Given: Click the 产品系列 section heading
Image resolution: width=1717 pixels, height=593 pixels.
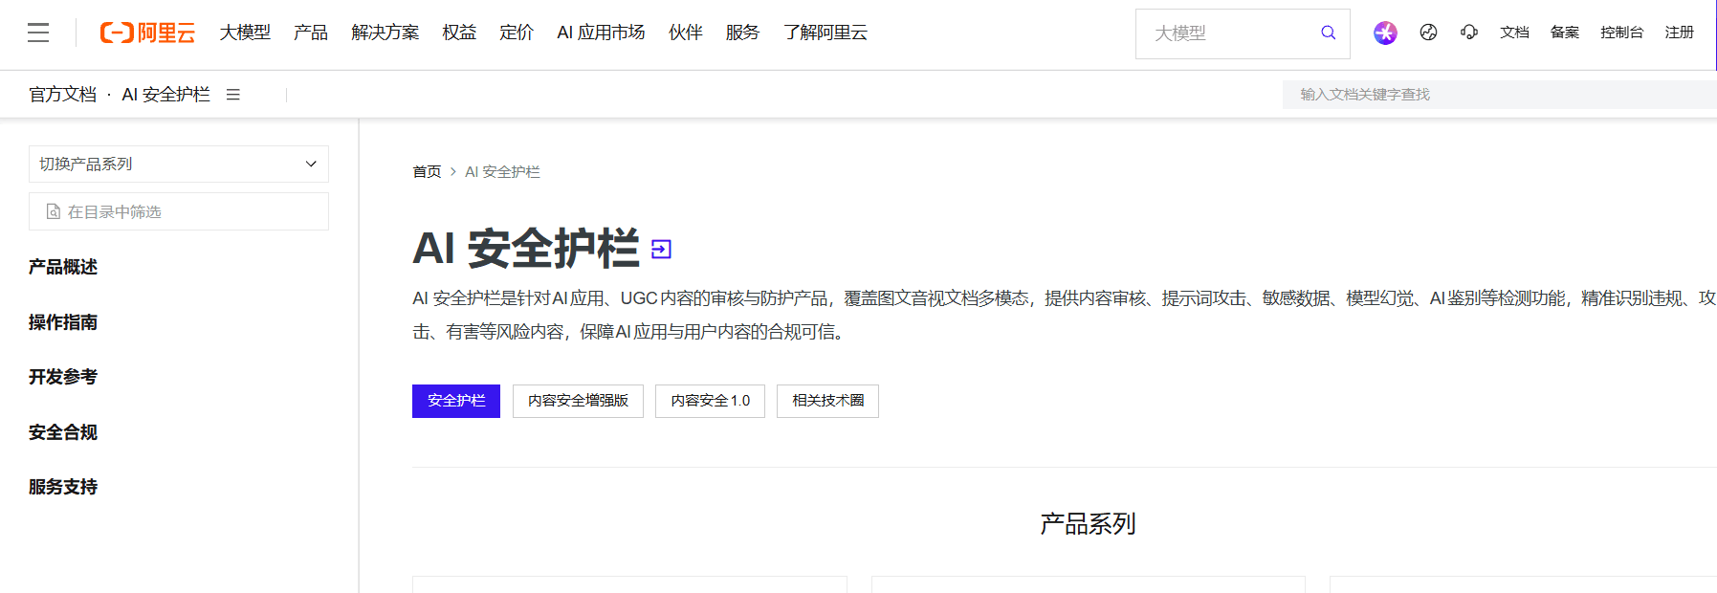Looking at the screenshot, I should (x=1088, y=524).
